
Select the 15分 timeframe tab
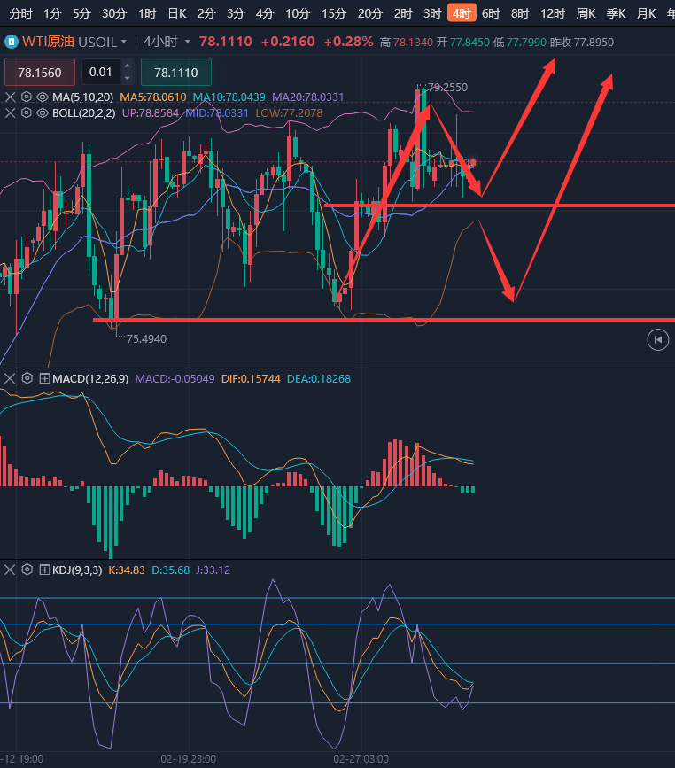[x=334, y=13]
